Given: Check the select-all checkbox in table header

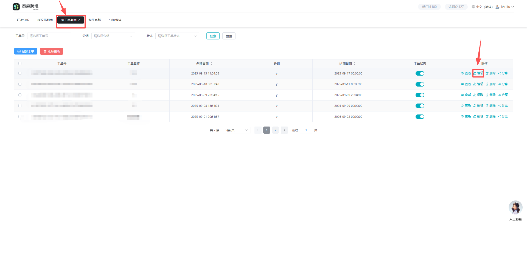Looking at the screenshot, I should [x=20, y=64].
